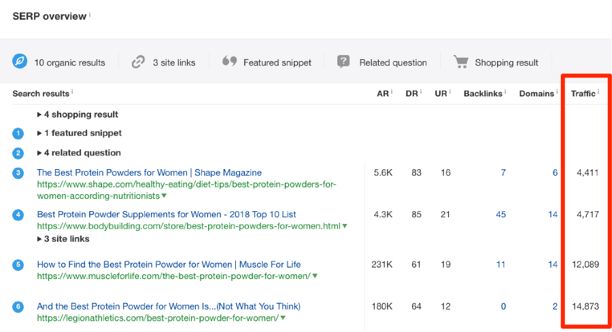Click backlinks count 45 for bodybuilding.com
The width and height of the screenshot is (612, 332).
pyautogui.click(x=500, y=215)
